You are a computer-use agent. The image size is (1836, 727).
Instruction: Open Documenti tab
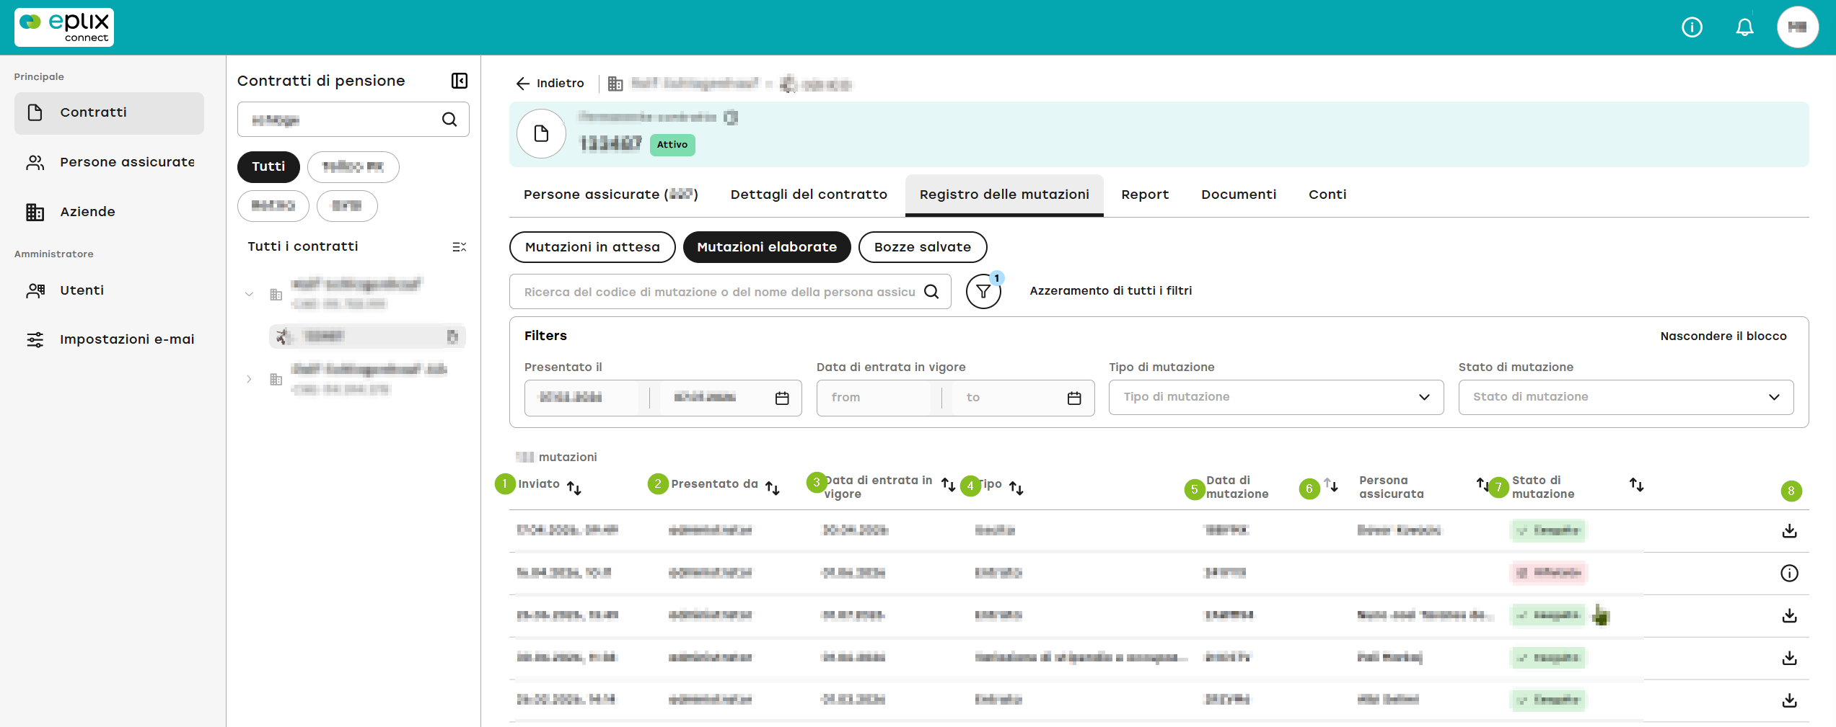[x=1239, y=195]
